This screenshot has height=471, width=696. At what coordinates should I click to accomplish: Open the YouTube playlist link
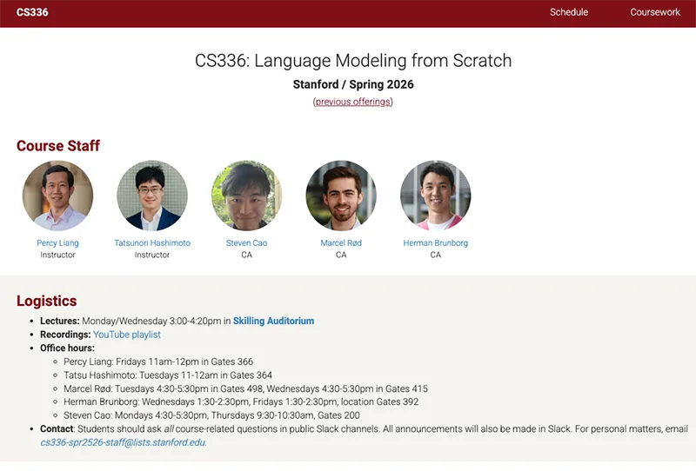[127, 335]
